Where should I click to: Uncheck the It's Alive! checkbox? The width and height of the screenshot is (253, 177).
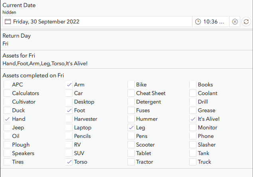point(193,119)
